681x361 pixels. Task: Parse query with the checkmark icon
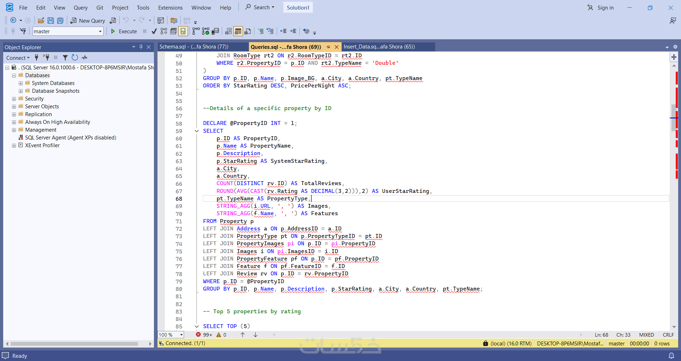click(154, 31)
